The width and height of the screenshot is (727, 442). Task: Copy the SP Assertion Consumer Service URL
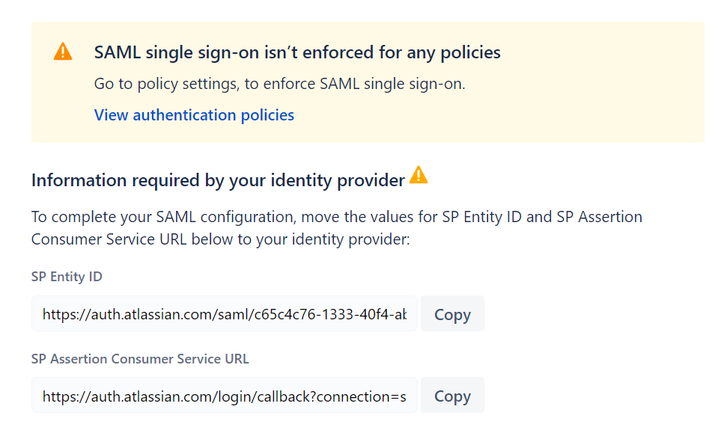pos(452,395)
